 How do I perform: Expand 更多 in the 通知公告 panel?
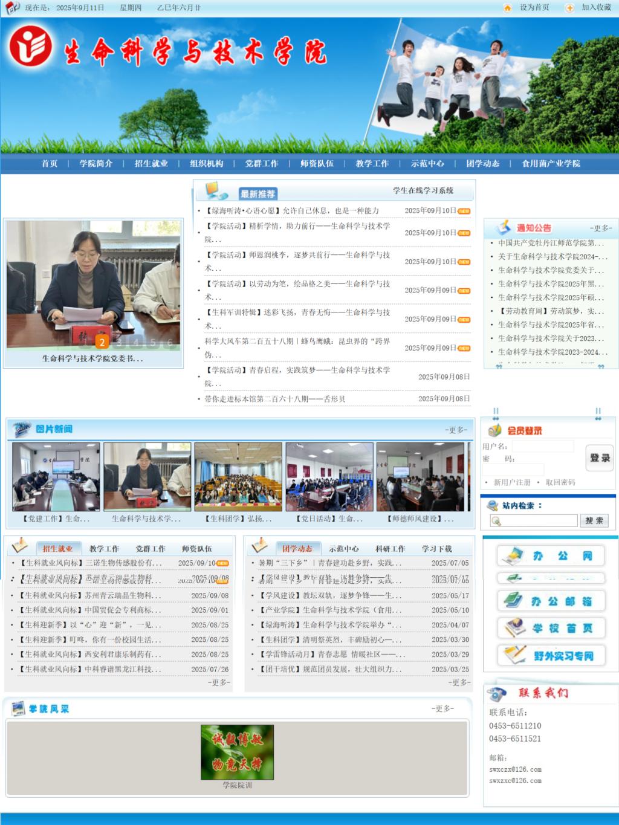pyautogui.click(x=601, y=228)
